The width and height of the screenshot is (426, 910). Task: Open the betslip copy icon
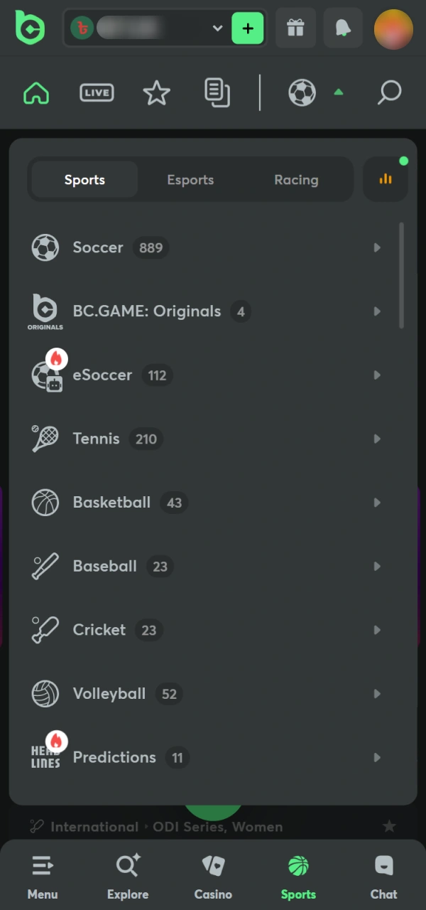pyautogui.click(x=217, y=92)
